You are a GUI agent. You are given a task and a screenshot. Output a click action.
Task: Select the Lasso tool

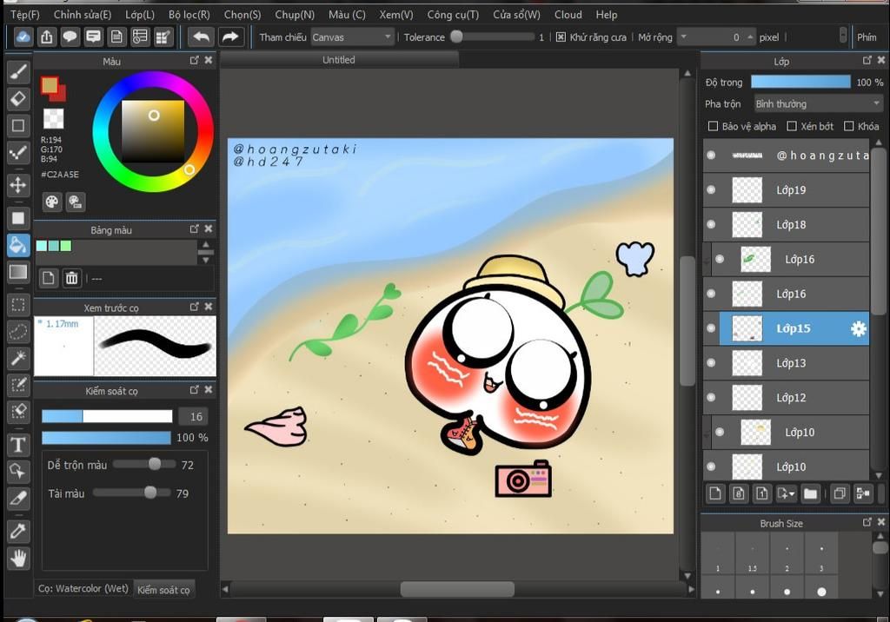click(18, 332)
